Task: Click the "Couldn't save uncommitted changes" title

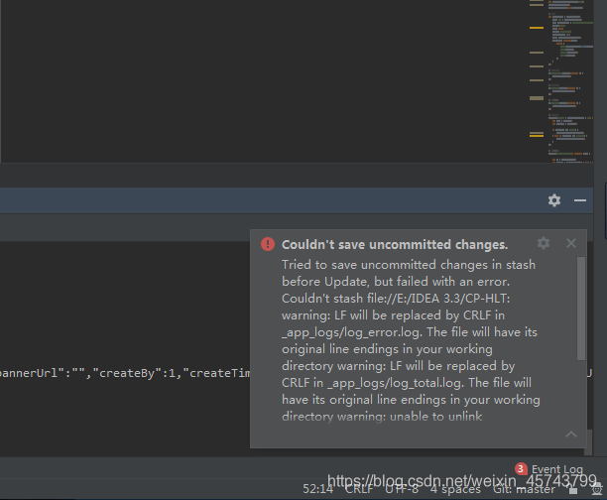Action: 395,245
